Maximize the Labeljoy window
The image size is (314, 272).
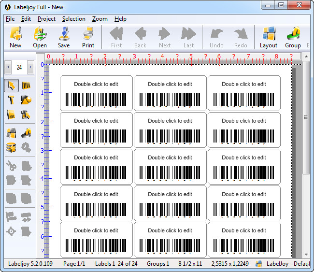coord(281,5)
